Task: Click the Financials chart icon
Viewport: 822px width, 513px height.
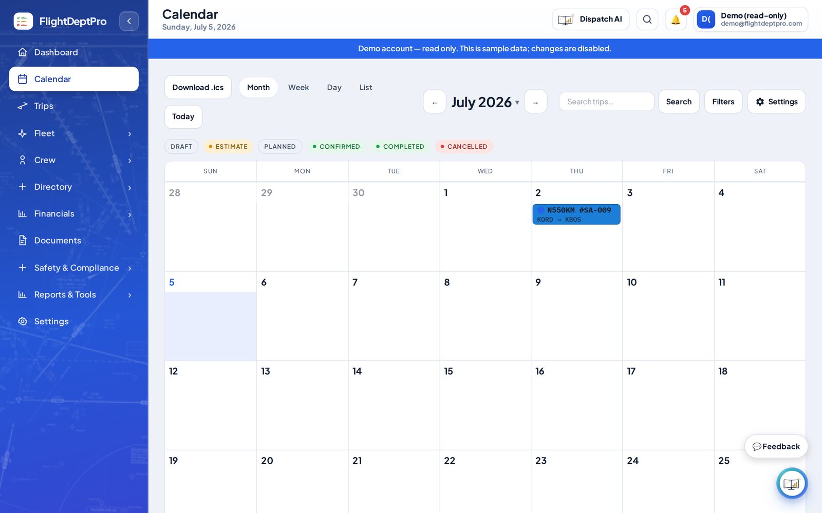Action: tap(22, 213)
